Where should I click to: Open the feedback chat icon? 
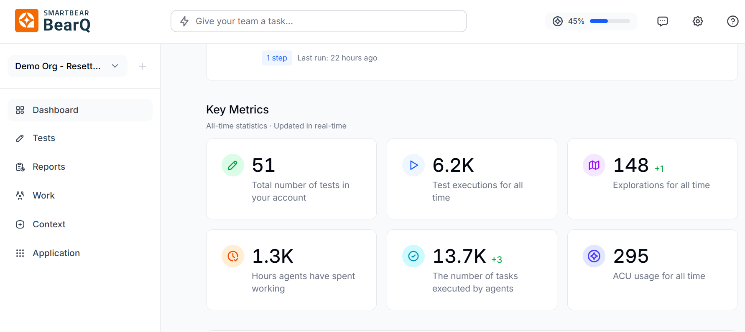(x=663, y=21)
